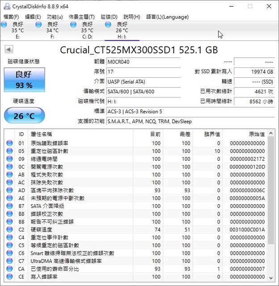Click the 韌體 firmware field M0CR040
279x286 pixels.
tap(143, 62)
